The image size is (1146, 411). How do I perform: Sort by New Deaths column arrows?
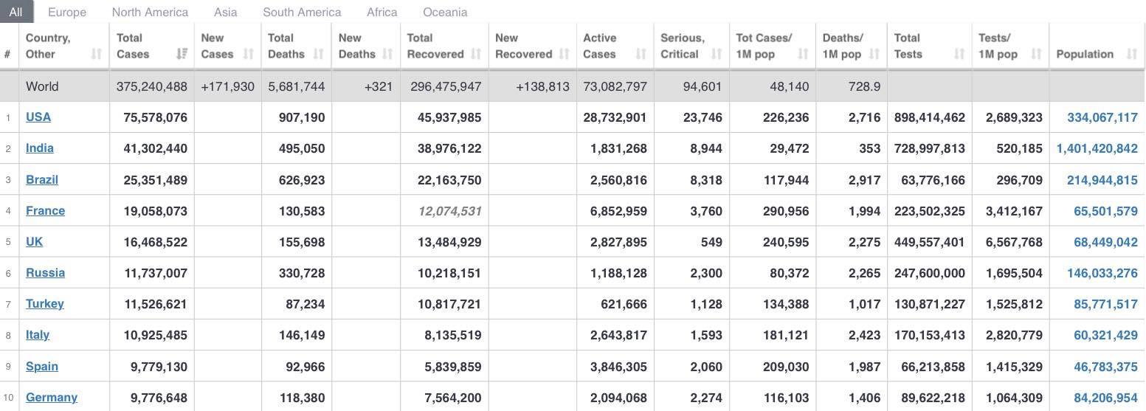coord(387,54)
